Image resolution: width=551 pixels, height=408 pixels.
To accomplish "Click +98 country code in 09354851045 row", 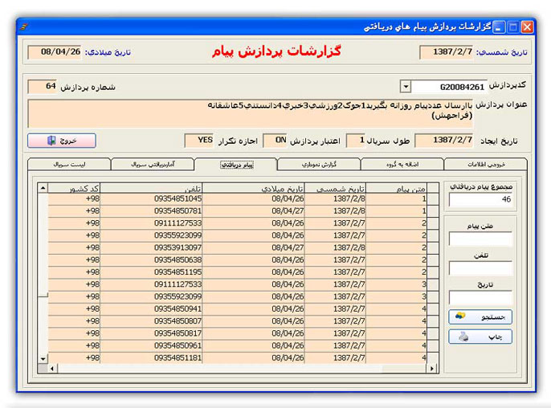I will [74, 199].
